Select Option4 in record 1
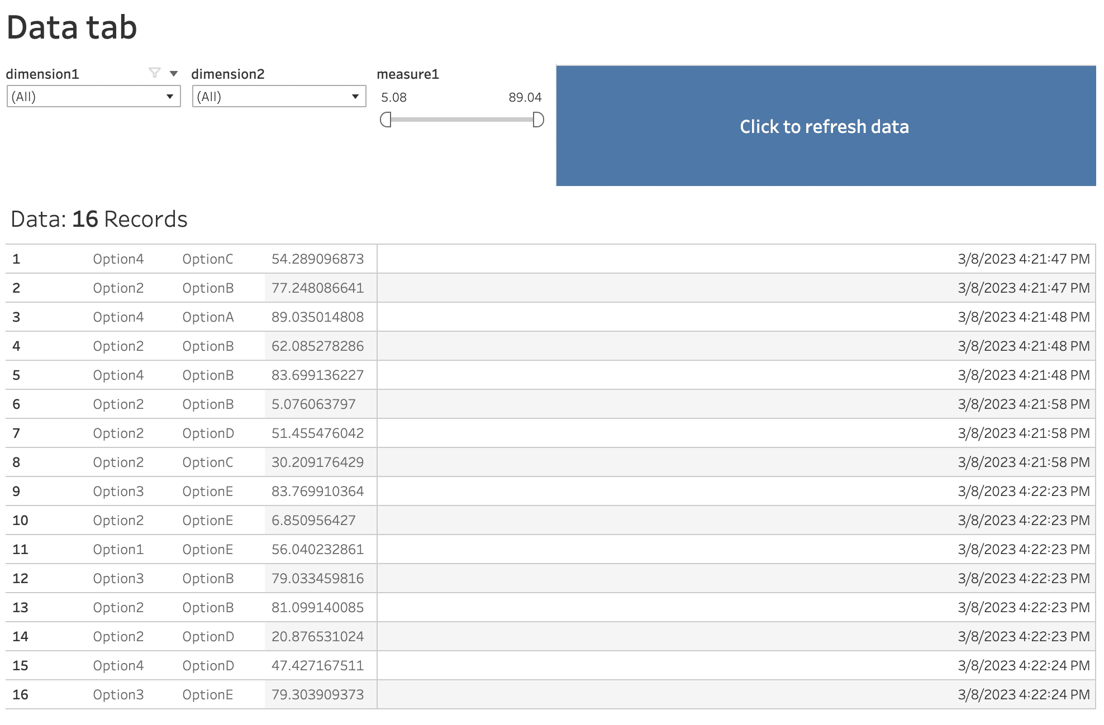 tap(118, 259)
